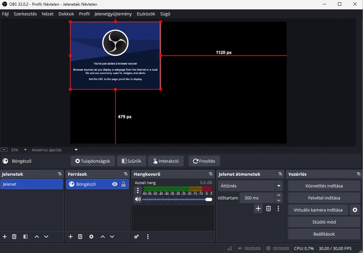Click the Asztali hang volume slider handle
The height and width of the screenshot is (253, 363).
209,199
